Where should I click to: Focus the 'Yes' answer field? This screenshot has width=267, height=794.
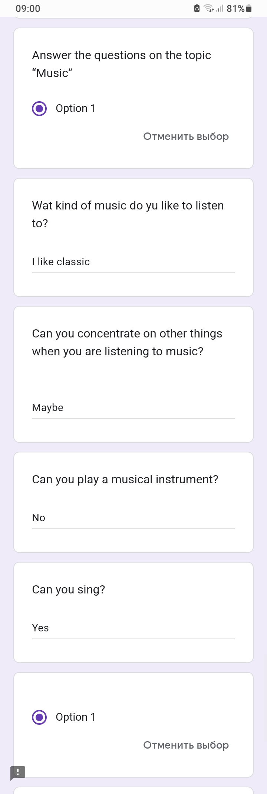(133, 628)
